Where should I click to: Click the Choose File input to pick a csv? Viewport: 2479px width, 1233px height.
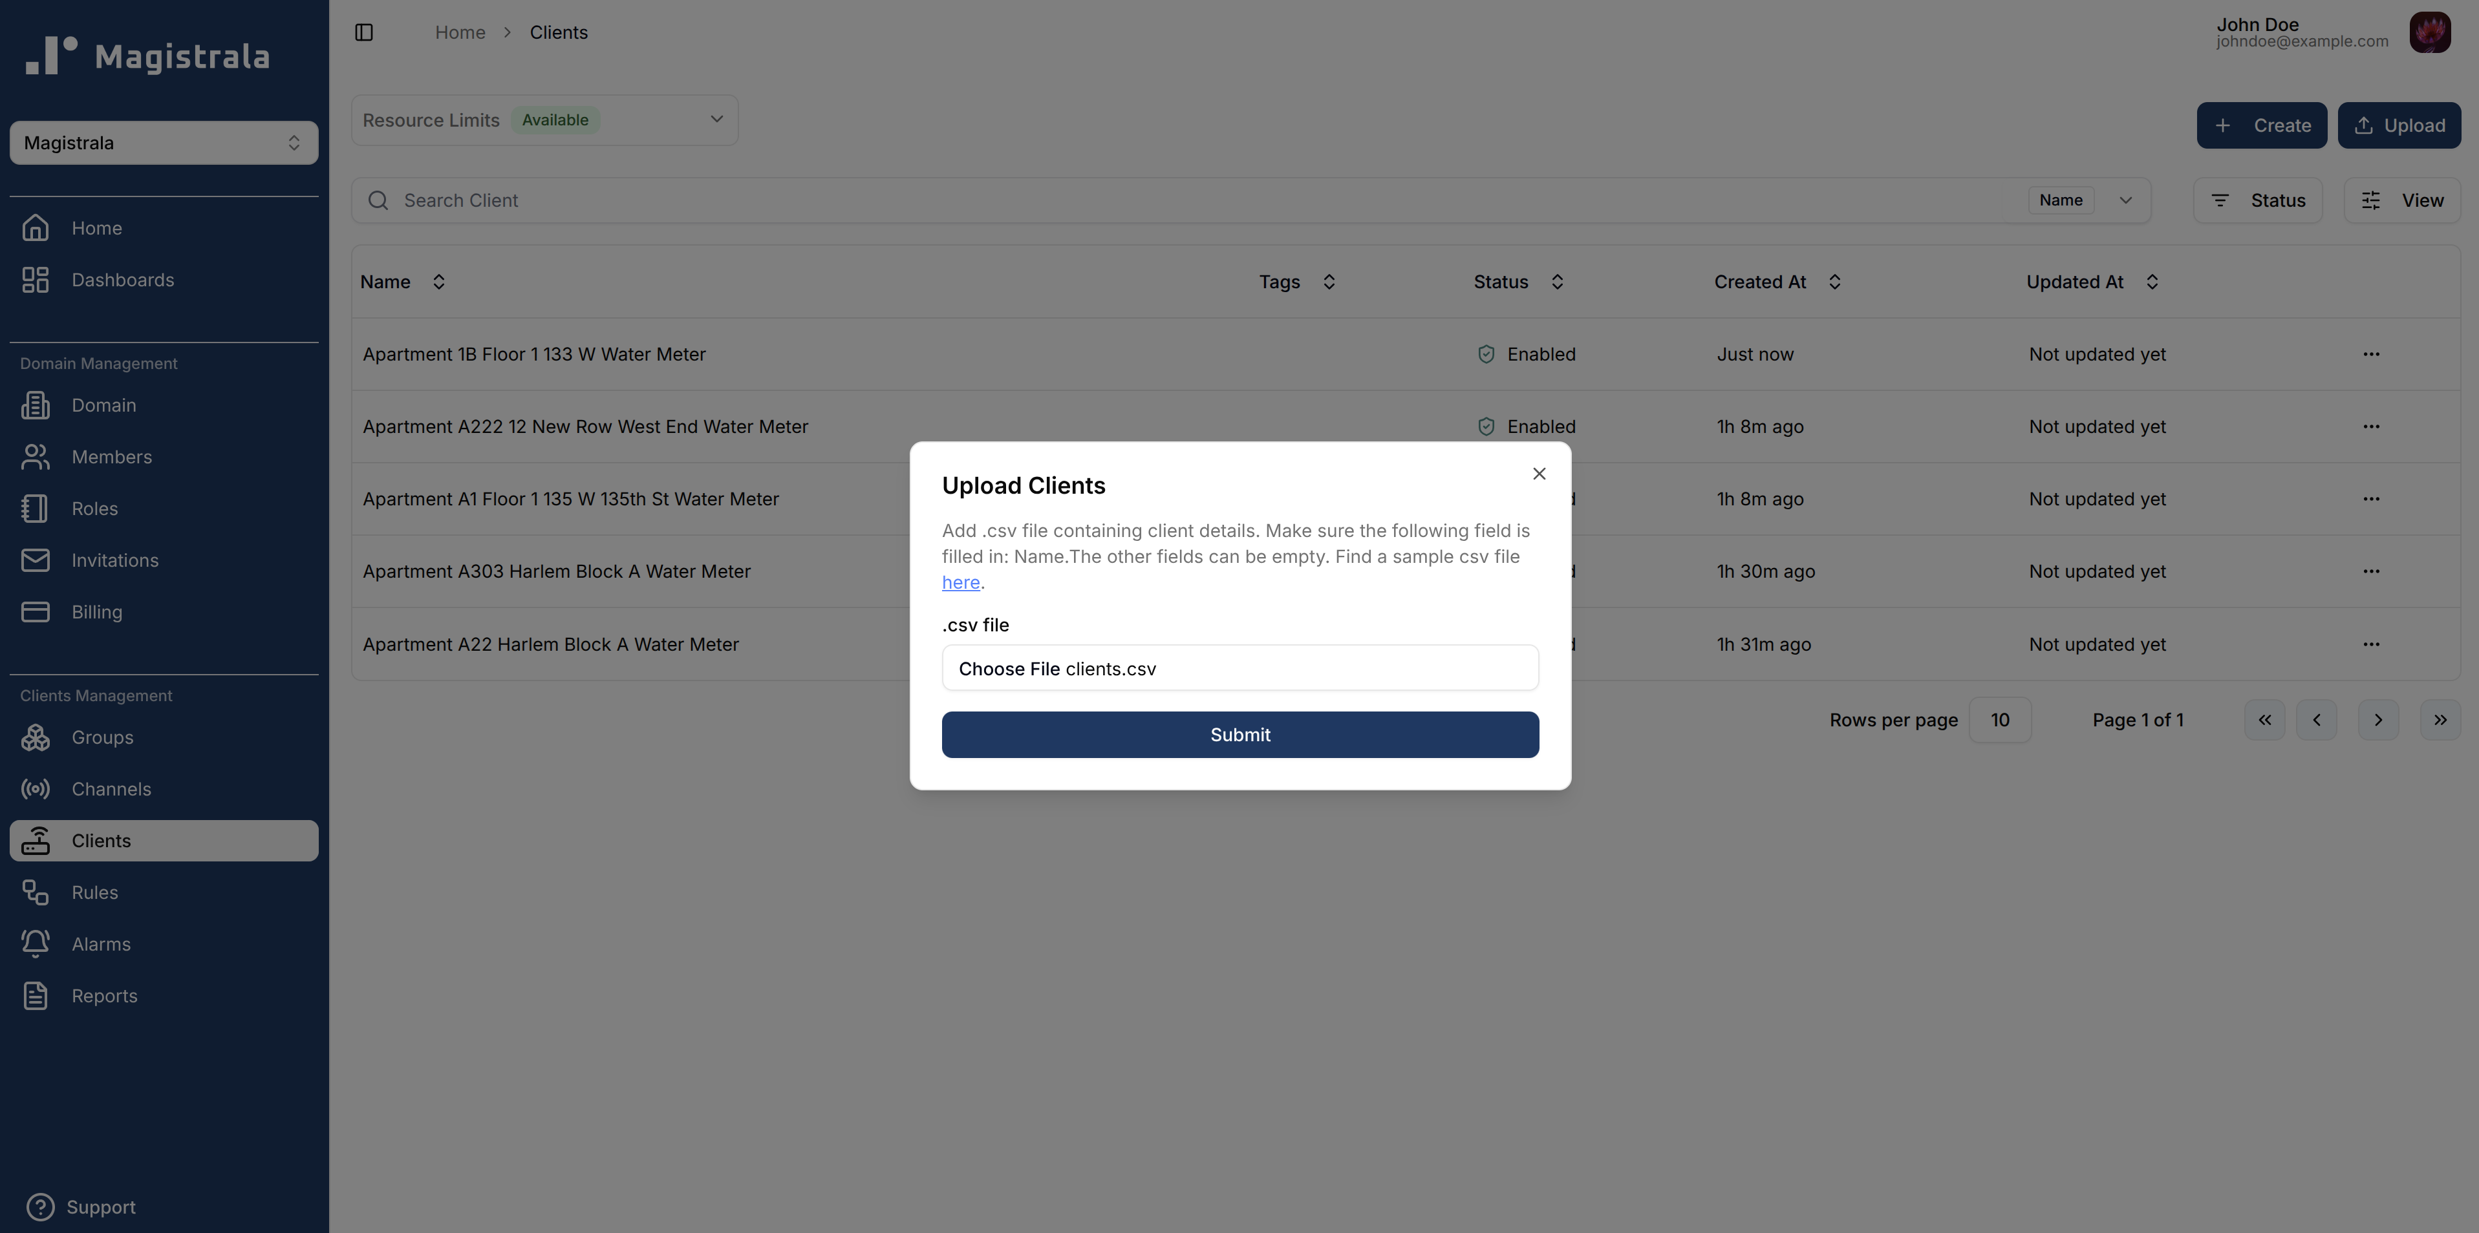coord(1239,668)
